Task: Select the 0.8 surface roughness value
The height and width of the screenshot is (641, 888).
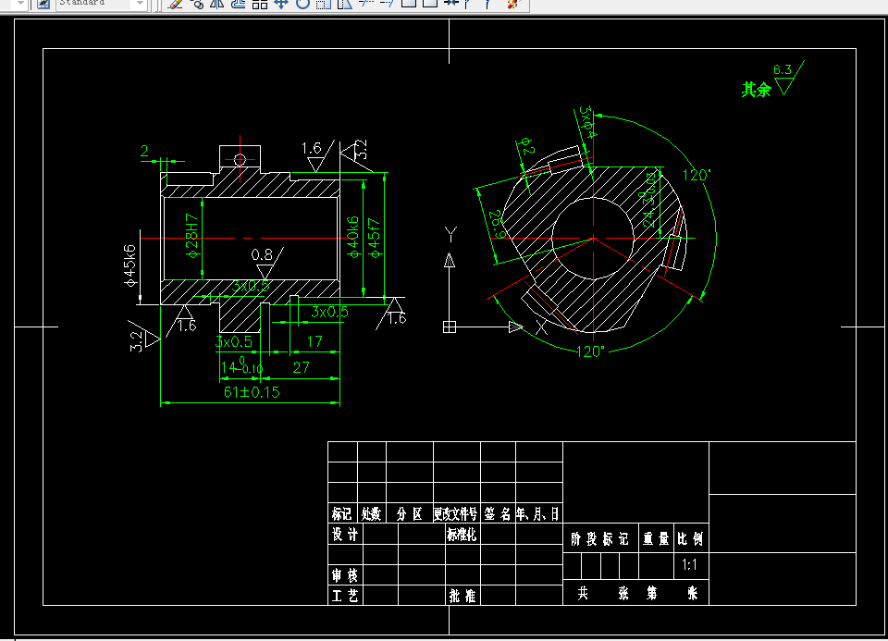Action: [262, 254]
